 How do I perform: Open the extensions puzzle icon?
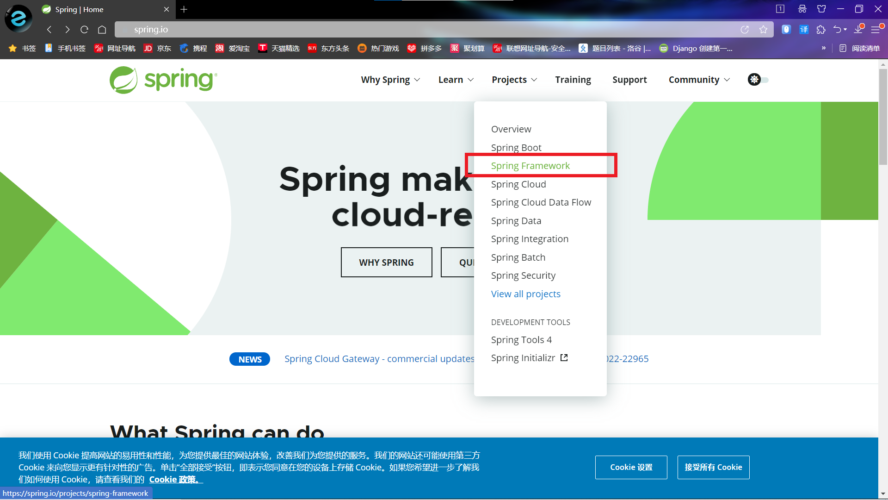pos(821,30)
